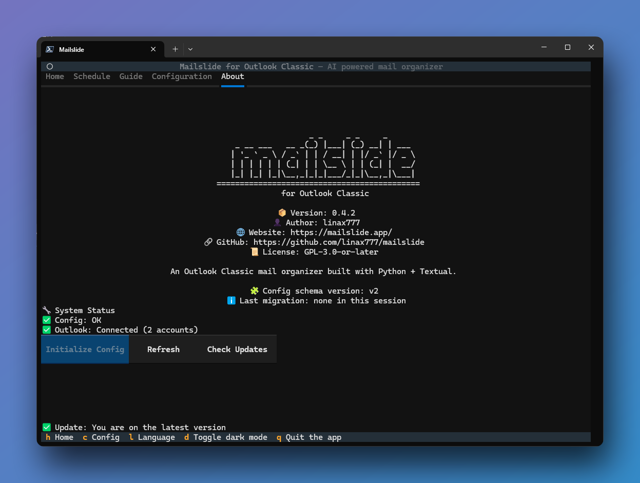Open a new terminal tab with the plus icon
This screenshot has height=483, width=640.
coord(175,49)
